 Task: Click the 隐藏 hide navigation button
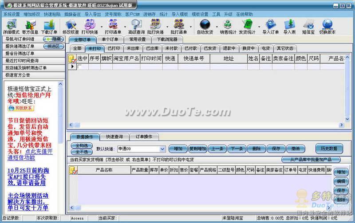pos(53,39)
